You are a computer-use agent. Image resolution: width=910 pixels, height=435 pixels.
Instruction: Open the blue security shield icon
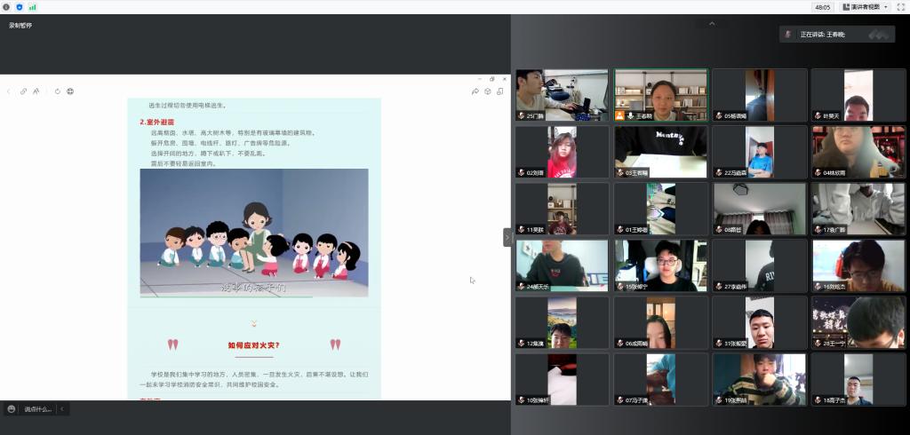click(19, 6)
